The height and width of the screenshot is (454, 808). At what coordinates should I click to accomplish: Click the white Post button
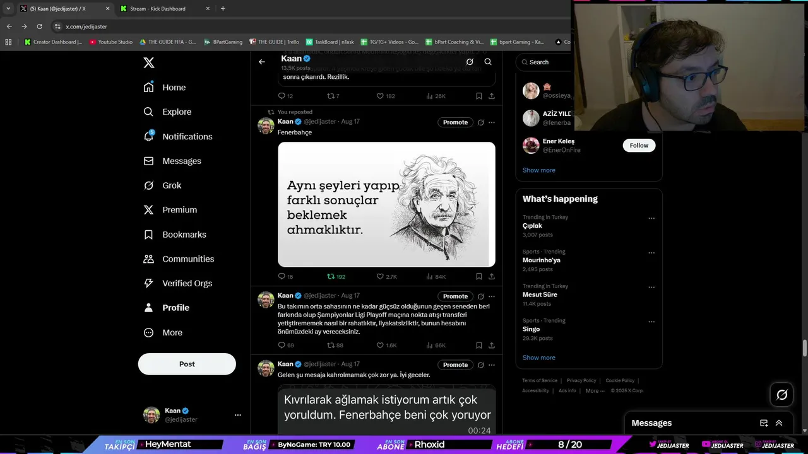(x=187, y=364)
